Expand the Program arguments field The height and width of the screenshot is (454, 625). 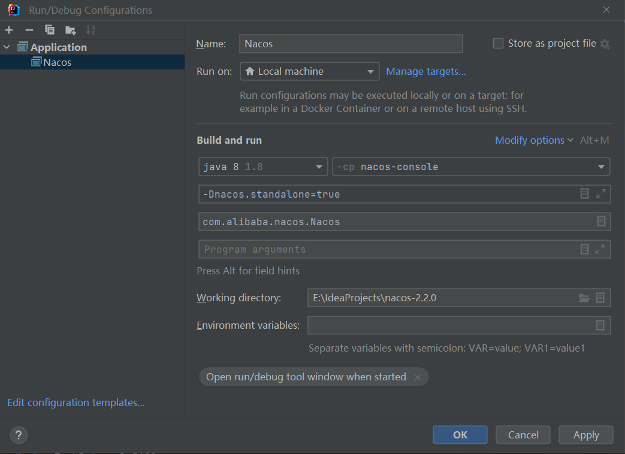(600, 249)
